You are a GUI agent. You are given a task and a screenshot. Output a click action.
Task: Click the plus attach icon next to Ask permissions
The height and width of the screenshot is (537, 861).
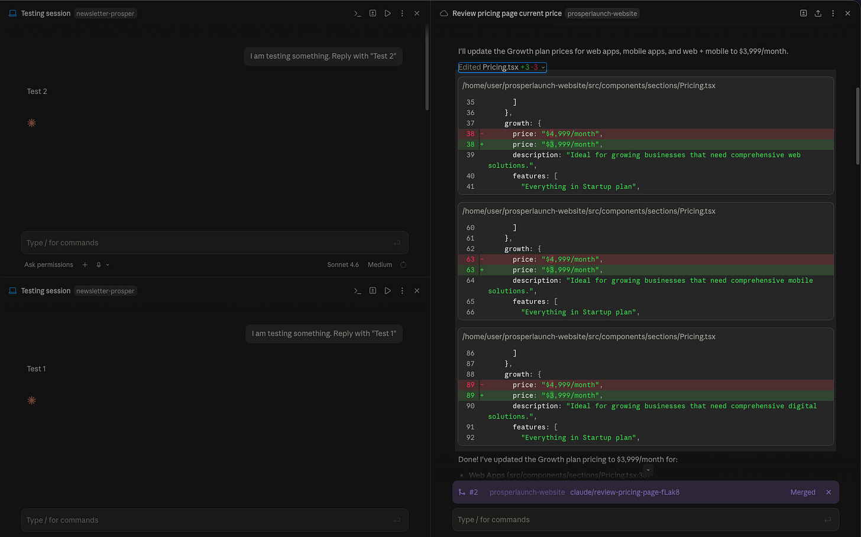point(85,265)
